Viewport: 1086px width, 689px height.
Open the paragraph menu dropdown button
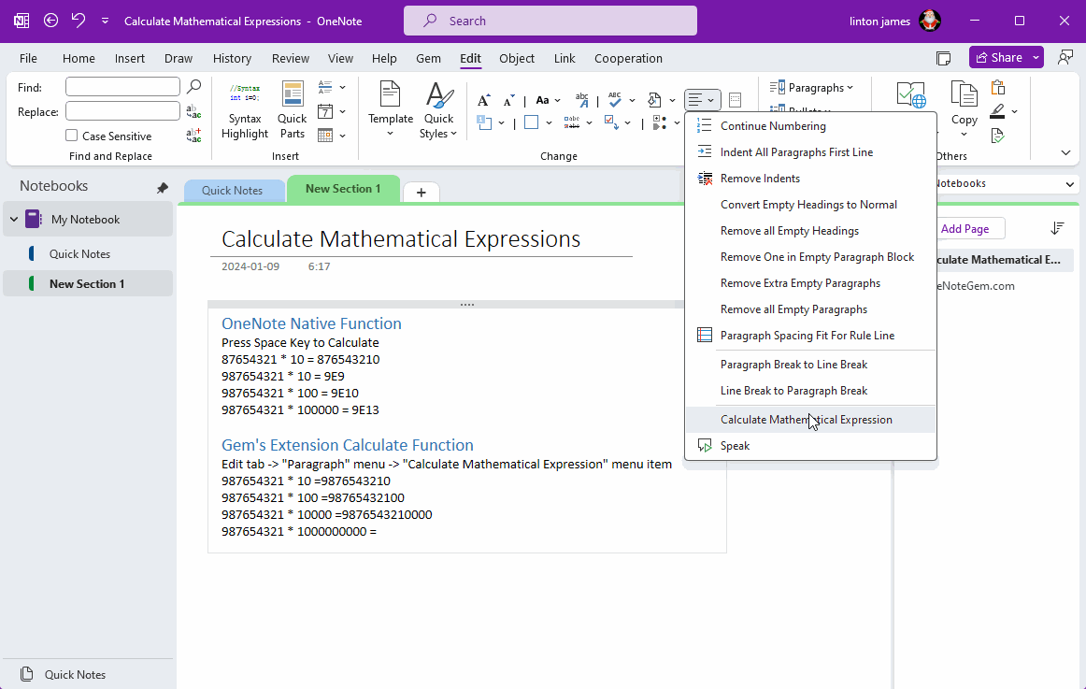pos(702,100)
